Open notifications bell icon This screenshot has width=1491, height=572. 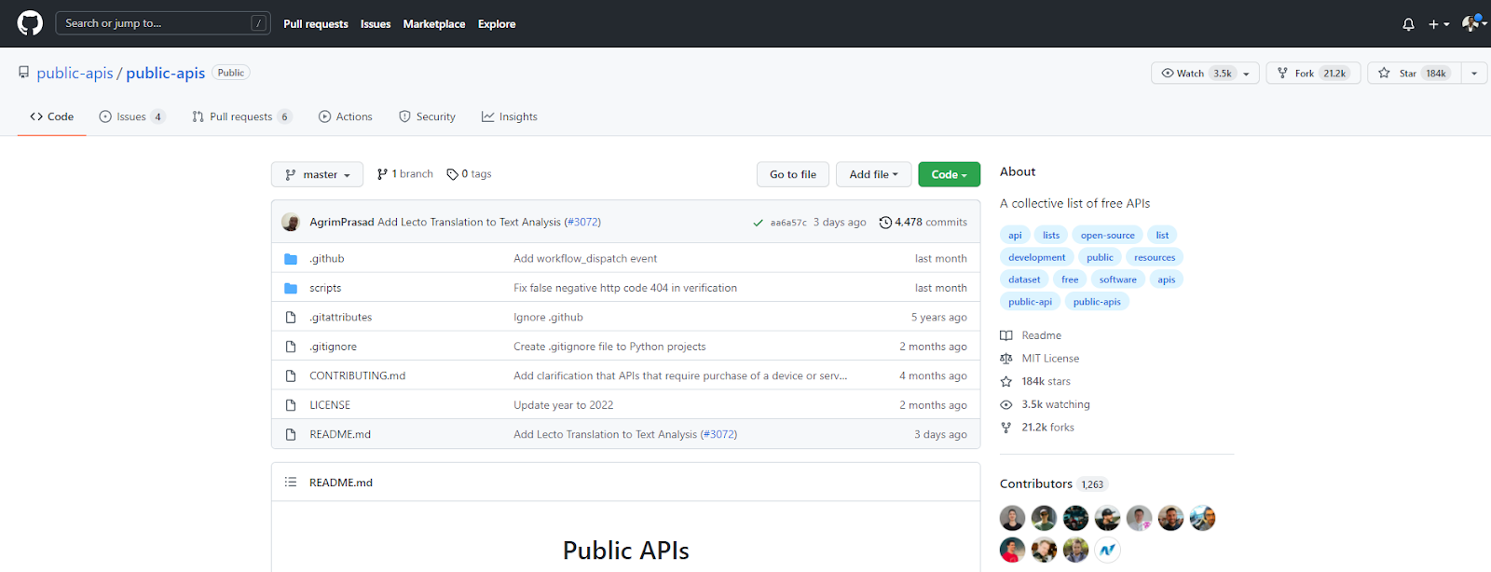1408,24
